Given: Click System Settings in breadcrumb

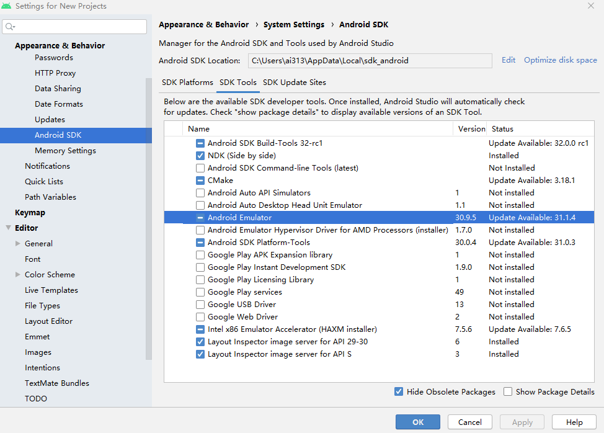Looking at the screenshot, I should click(294, 25).
